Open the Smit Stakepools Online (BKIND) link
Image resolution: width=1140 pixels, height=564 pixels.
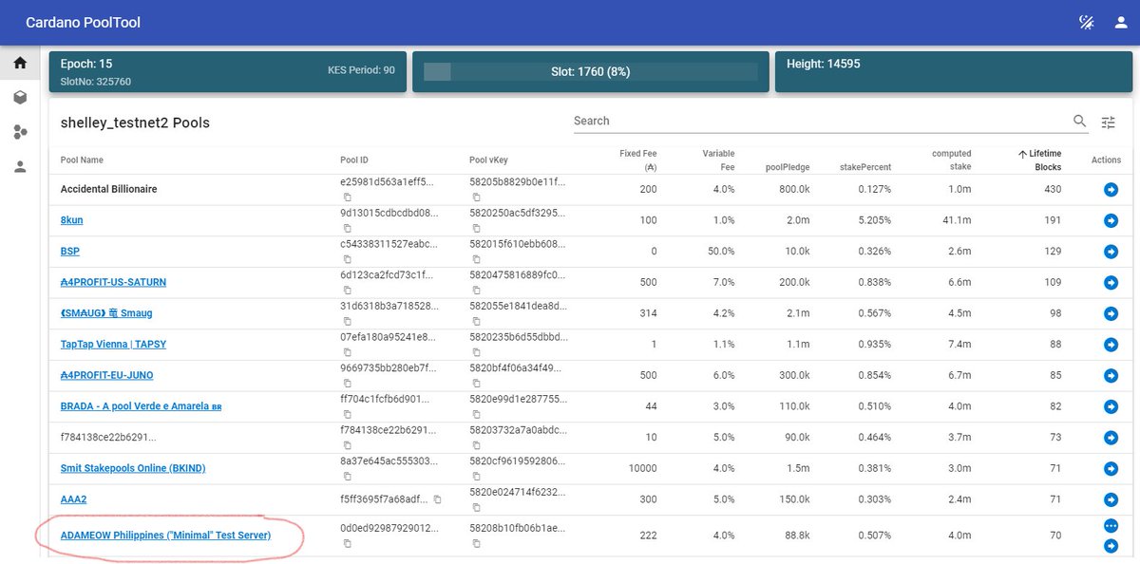(133, 469)
